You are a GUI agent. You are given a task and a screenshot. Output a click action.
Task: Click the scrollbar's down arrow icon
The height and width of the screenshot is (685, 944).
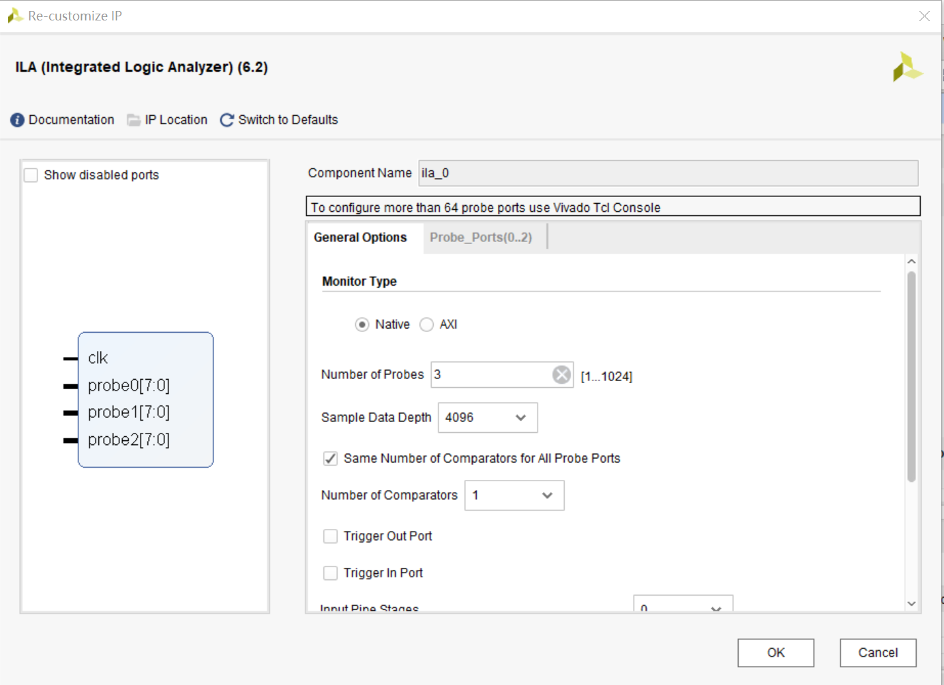pos(912,604)
